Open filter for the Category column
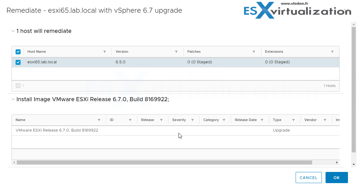The height and width of the screenshot is (189, 357). 224,120
